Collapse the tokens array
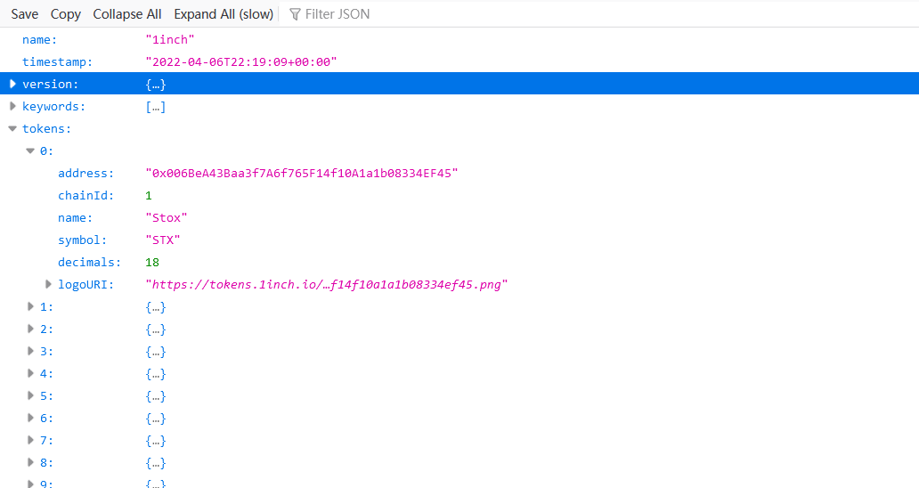919x488 pixels. pos(12,128)
